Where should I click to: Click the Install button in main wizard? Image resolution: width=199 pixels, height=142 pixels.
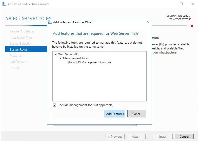(x=163, y=136)
